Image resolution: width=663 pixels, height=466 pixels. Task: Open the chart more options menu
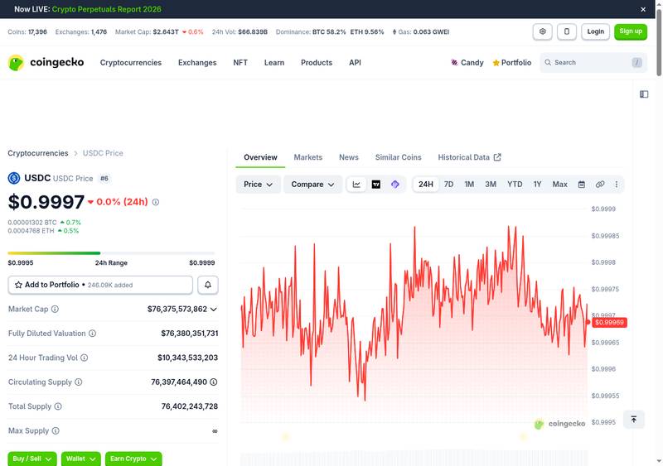[616, 185]
